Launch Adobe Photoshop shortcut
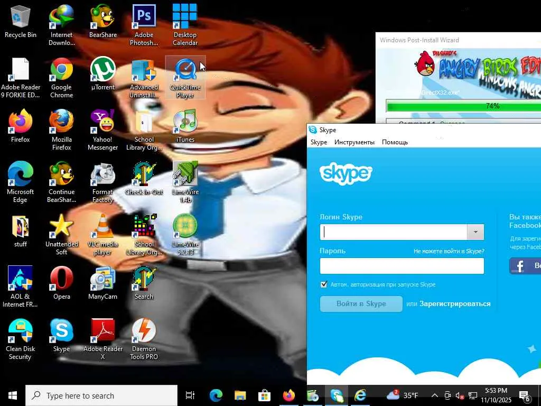 click(144, 25)
